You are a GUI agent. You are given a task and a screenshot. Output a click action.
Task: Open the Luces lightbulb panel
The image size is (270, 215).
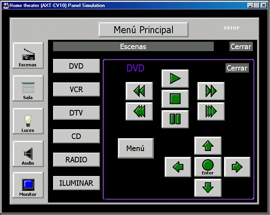28,121
